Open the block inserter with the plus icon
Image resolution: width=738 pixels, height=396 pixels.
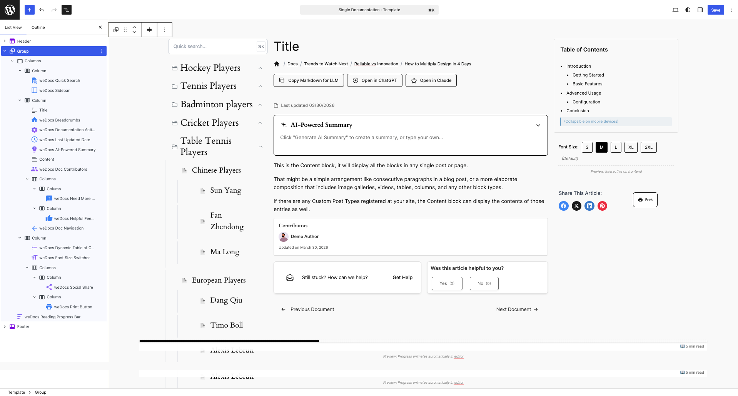pyautogui.click(x=29, y=10)
